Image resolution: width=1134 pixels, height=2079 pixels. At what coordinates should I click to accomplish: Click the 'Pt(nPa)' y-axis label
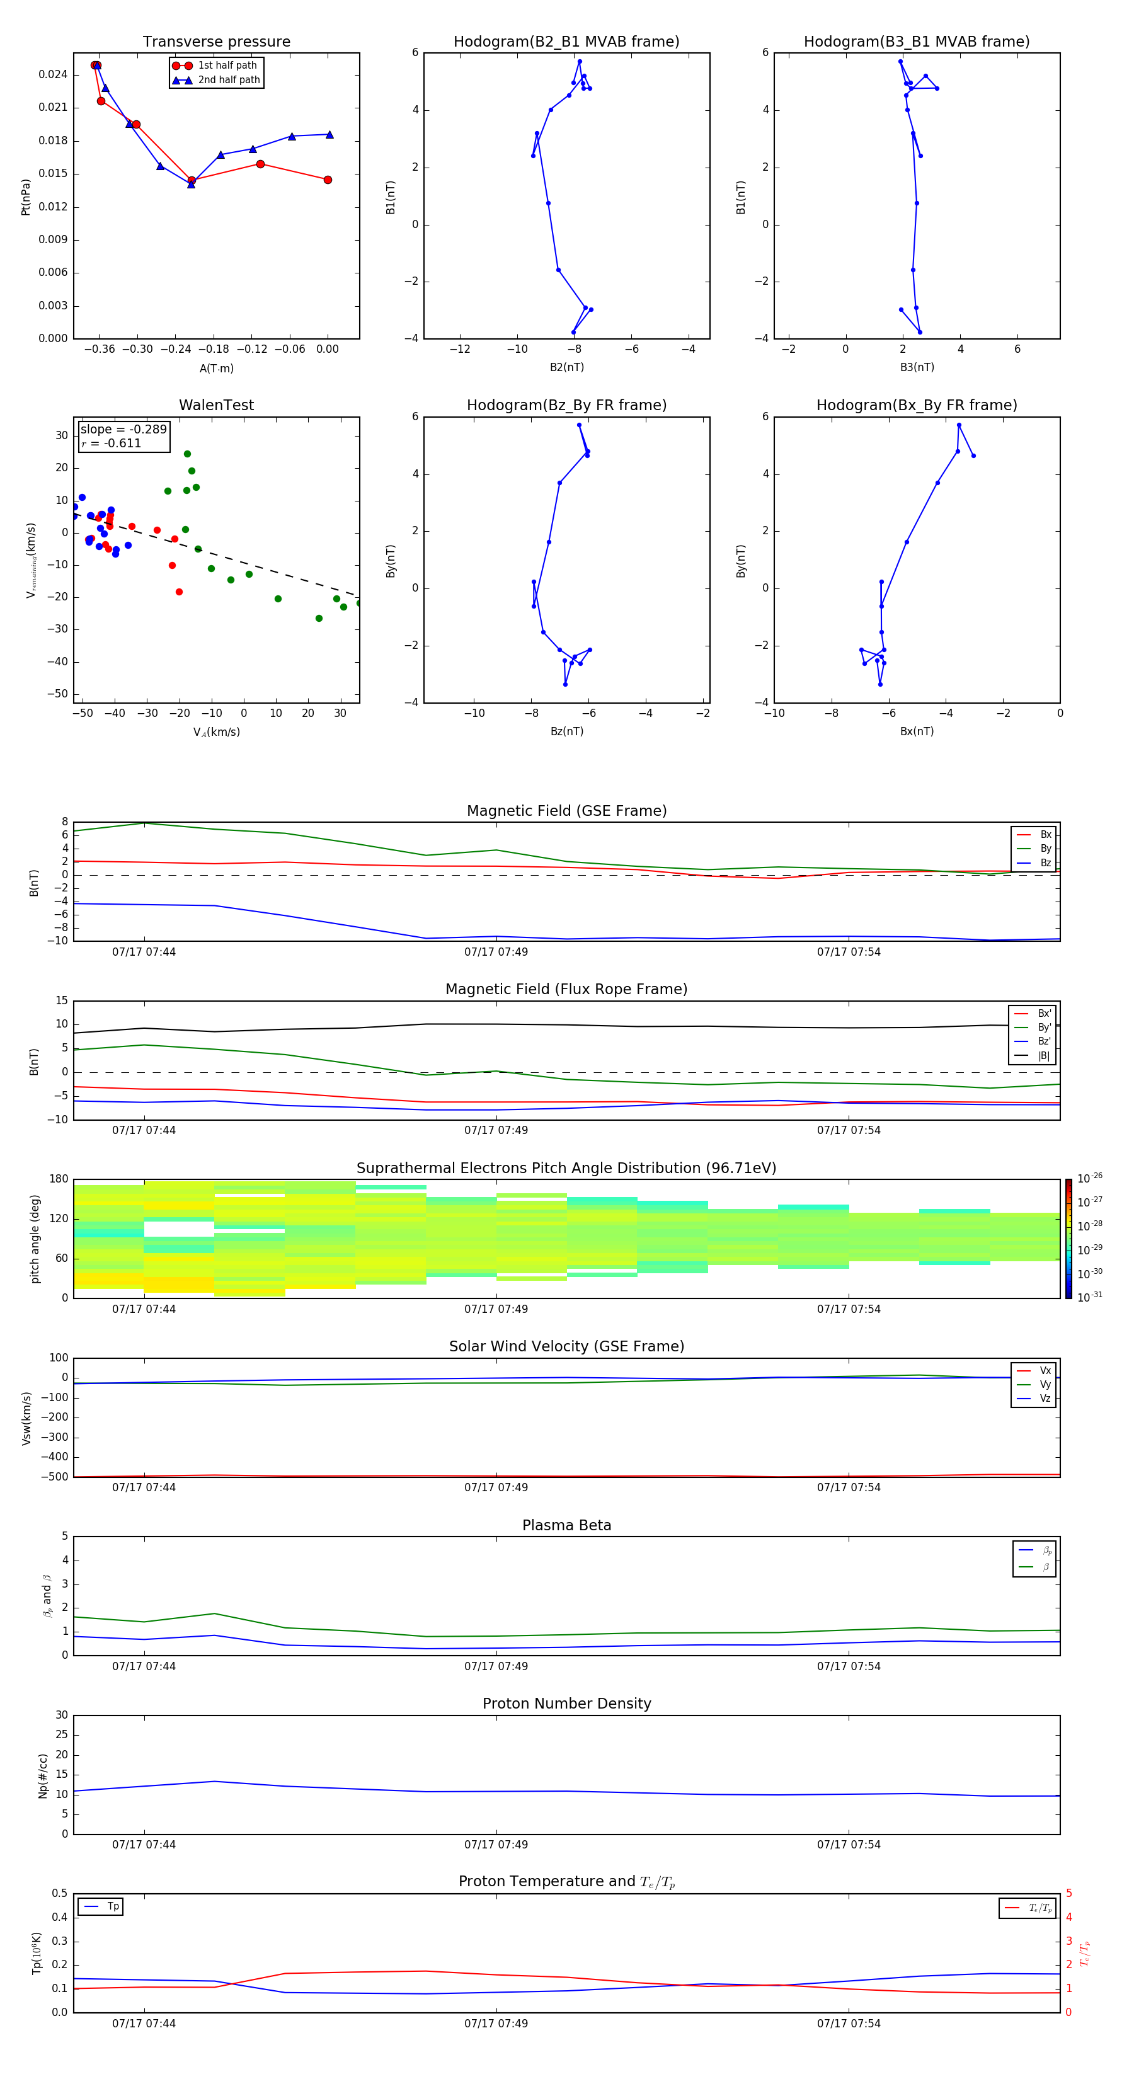[x=25, y=196]
